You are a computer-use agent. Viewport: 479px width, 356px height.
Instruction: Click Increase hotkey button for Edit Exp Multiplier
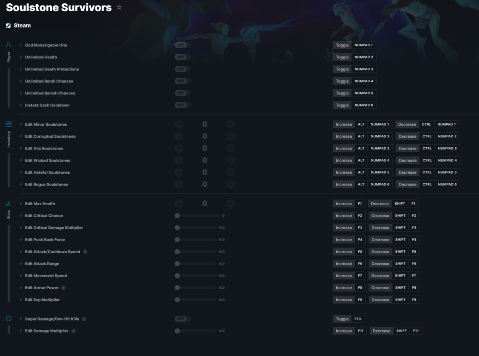pos(344,300)
